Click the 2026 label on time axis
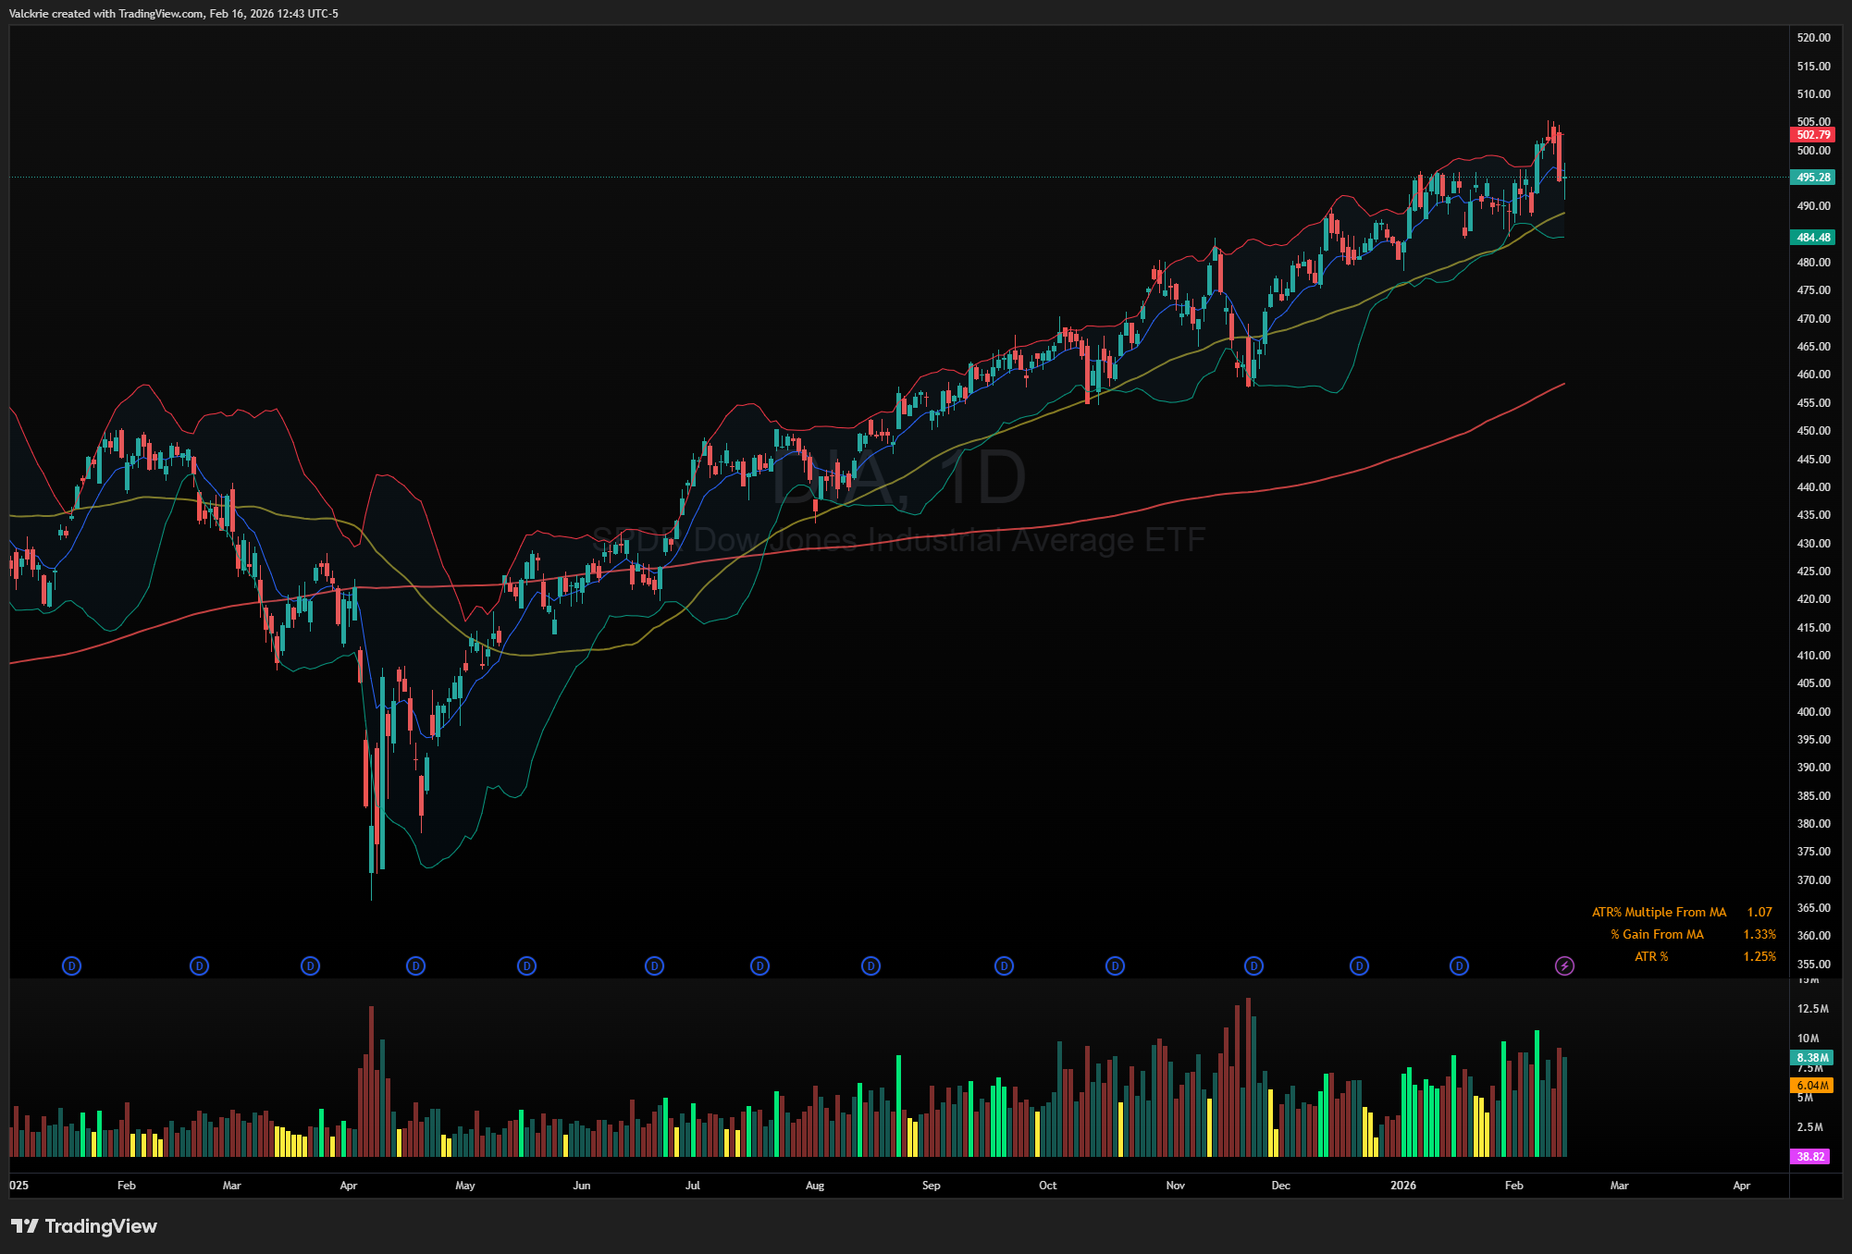The width and height of the screenshot is (1852, 1254). [1402, 1185]
